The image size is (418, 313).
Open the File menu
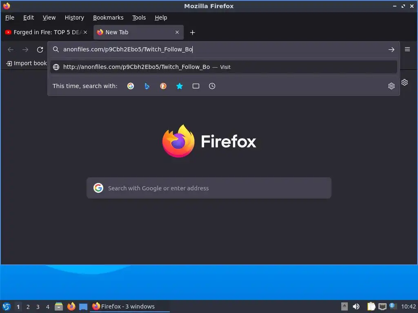[10, 18]
